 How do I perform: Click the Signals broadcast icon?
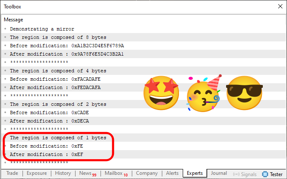236,174
